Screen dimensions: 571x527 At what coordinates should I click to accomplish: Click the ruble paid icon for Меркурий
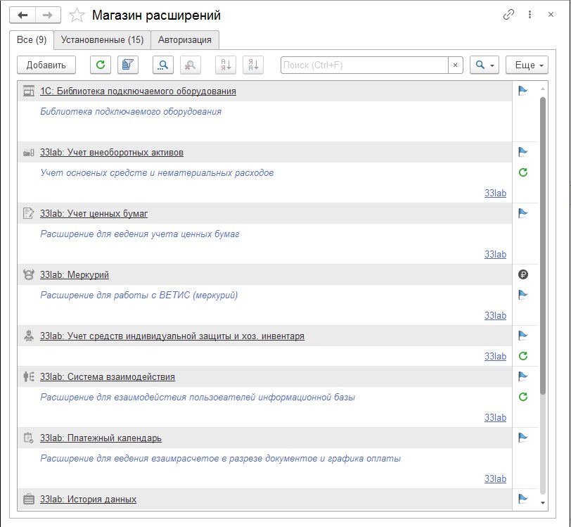tap(523, 274)
